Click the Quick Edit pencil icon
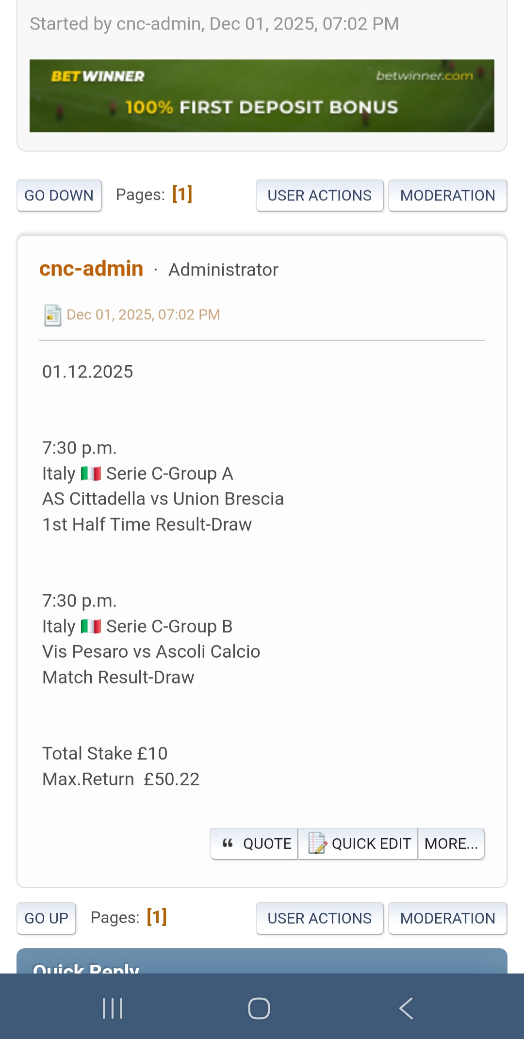The image size is (524, 1039). [317, 844]
